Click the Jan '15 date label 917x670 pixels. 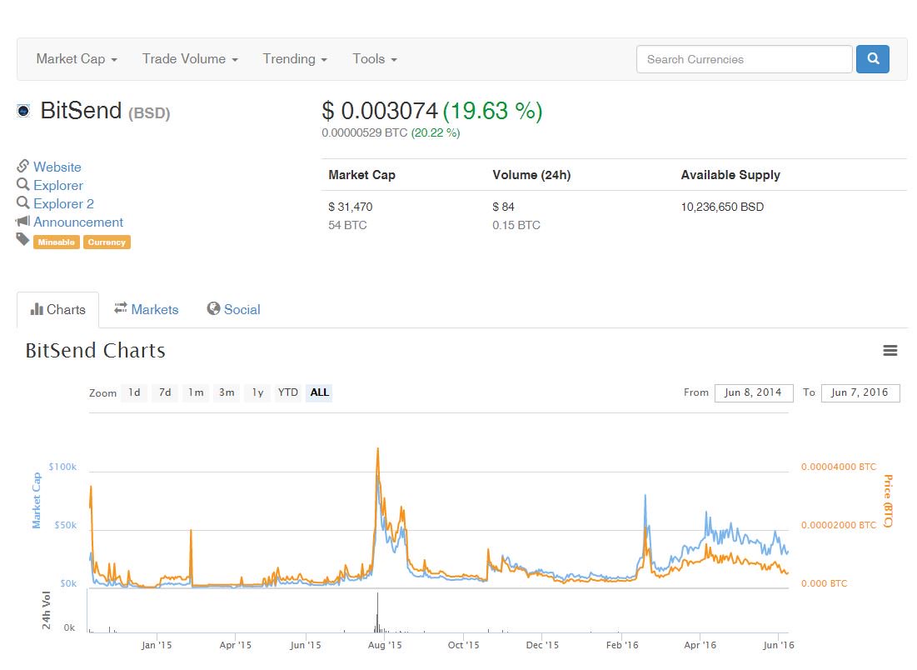[x=157, y=645]
